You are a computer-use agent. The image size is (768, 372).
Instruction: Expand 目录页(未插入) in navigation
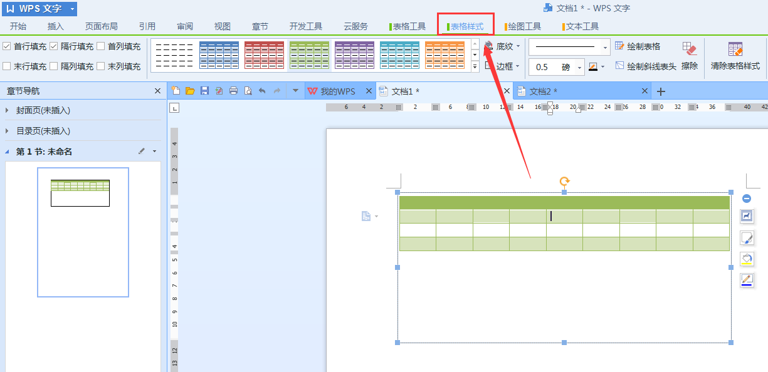7,131
